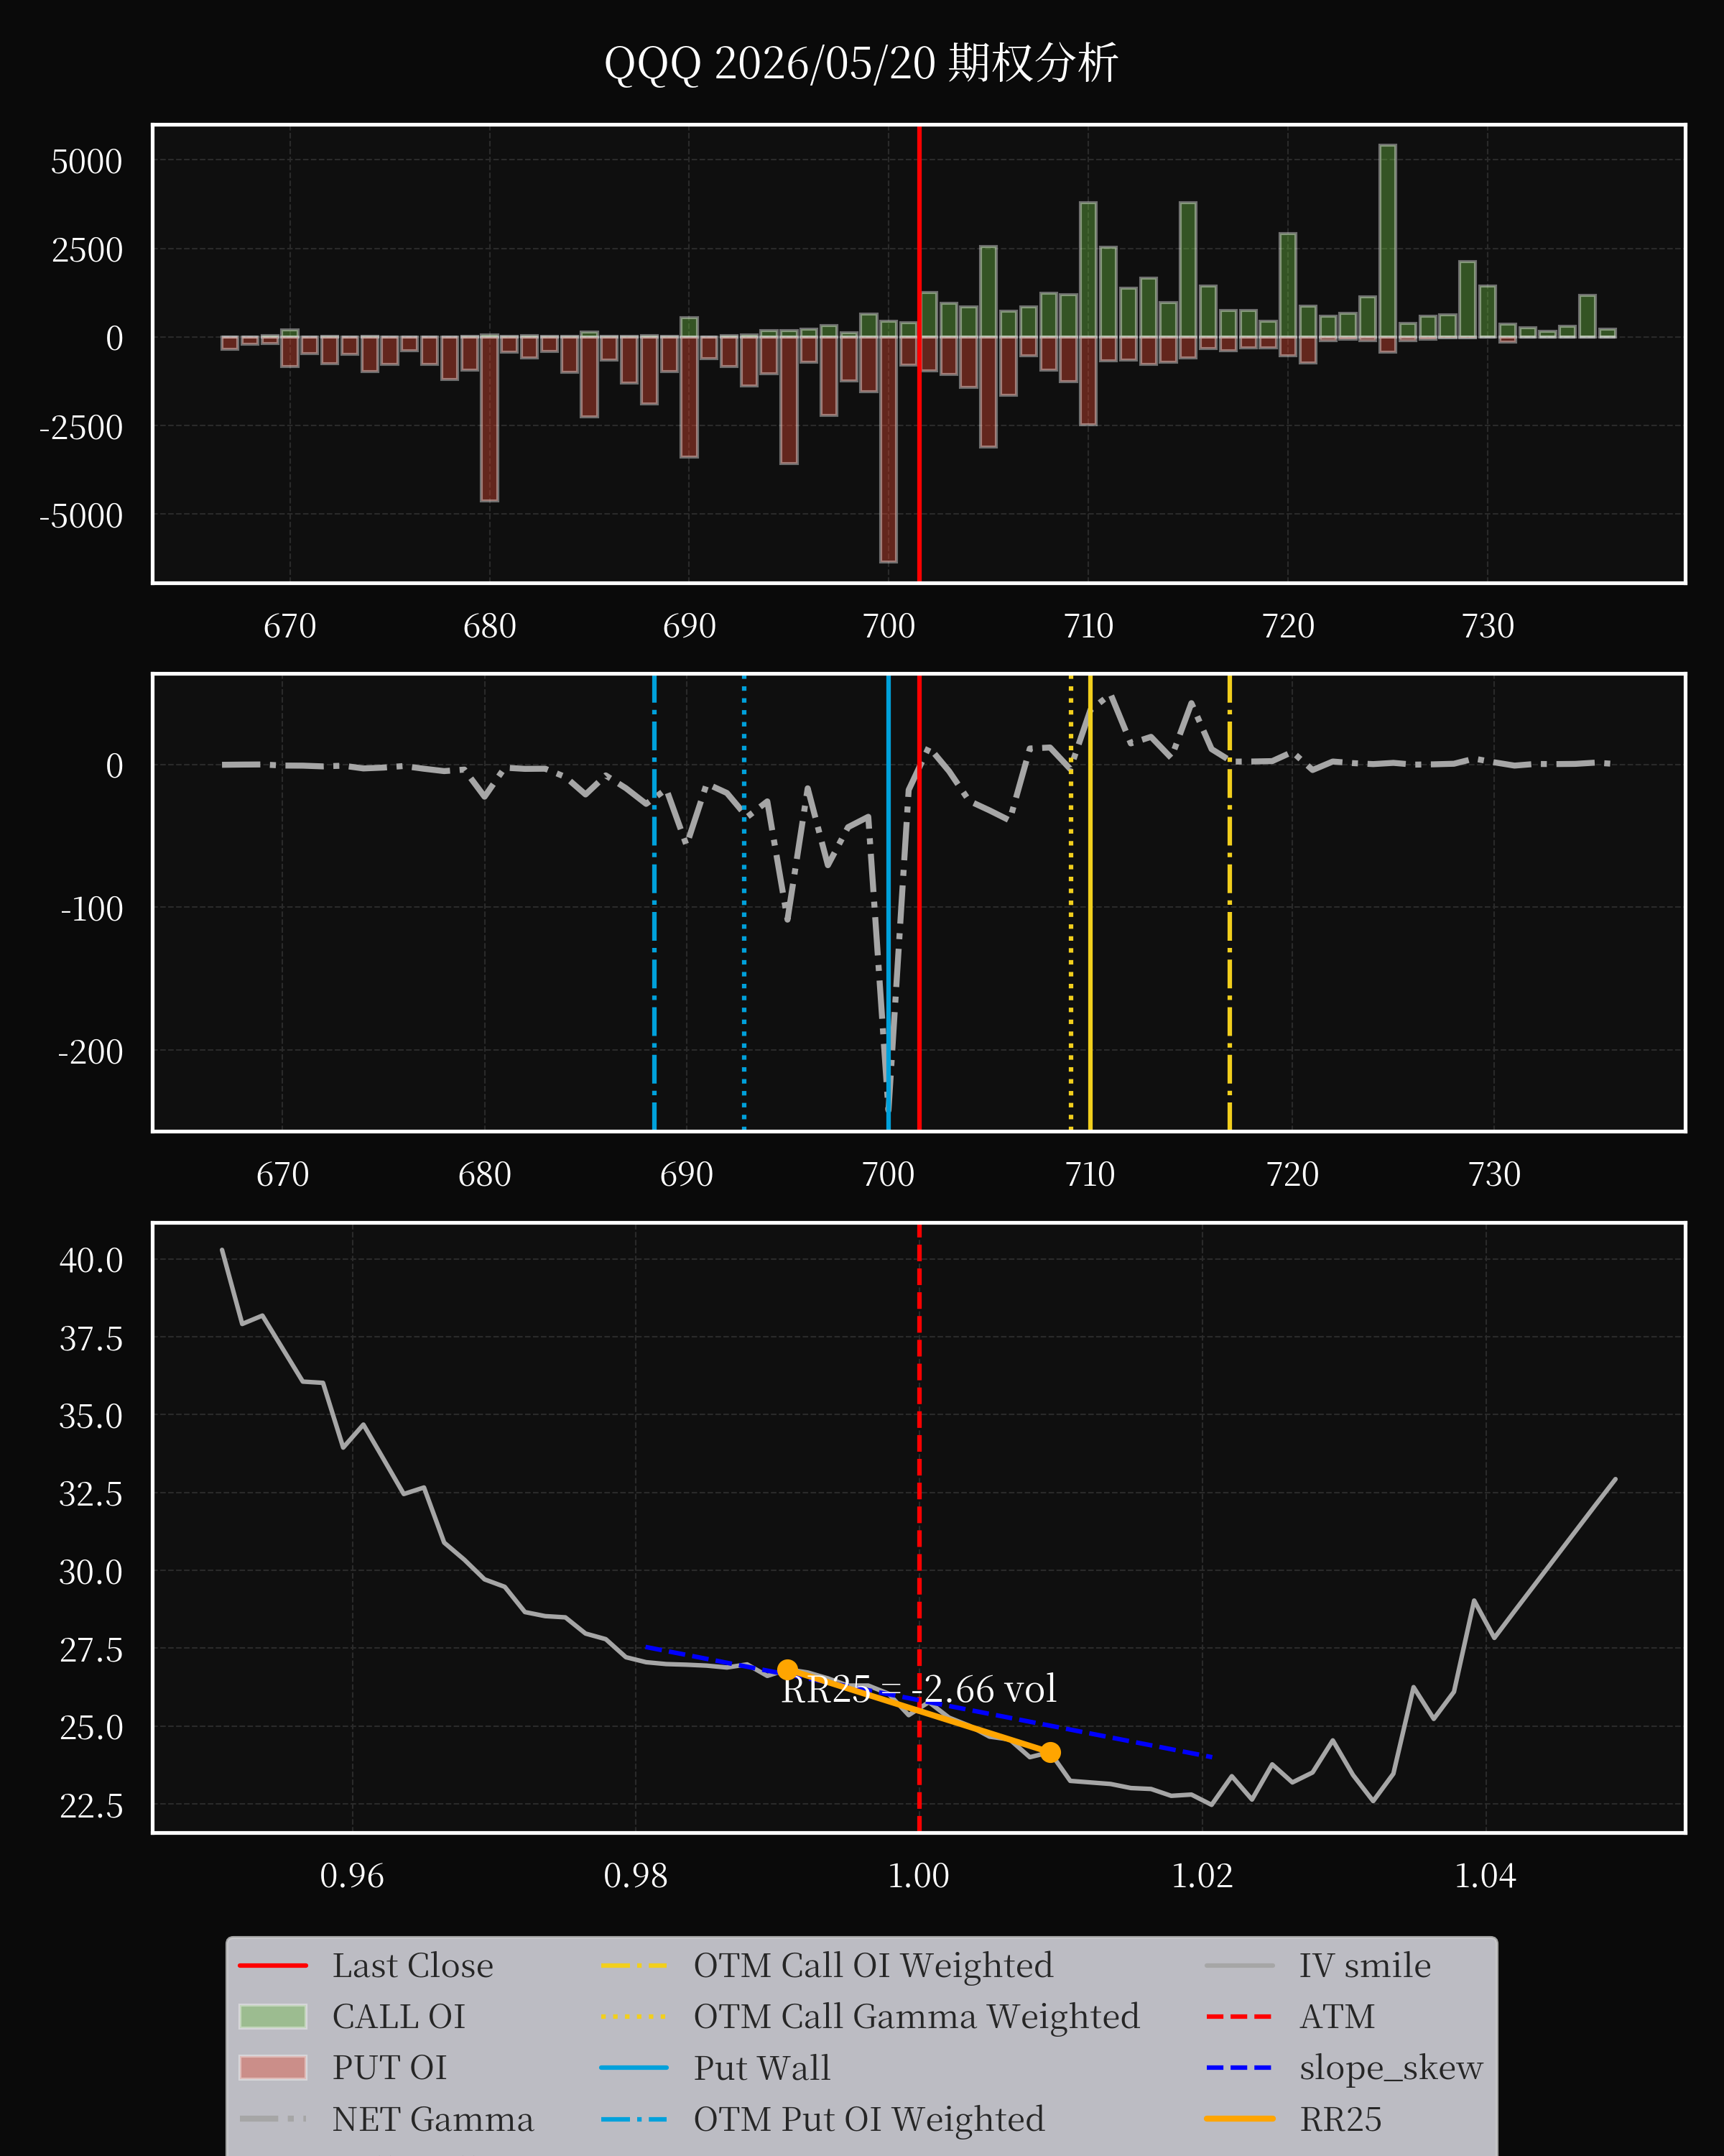The width and height of the screenshot is (1724, 2156).
Task: Click the "2500" y-axis tick label
Action: (x=87, y=250)
